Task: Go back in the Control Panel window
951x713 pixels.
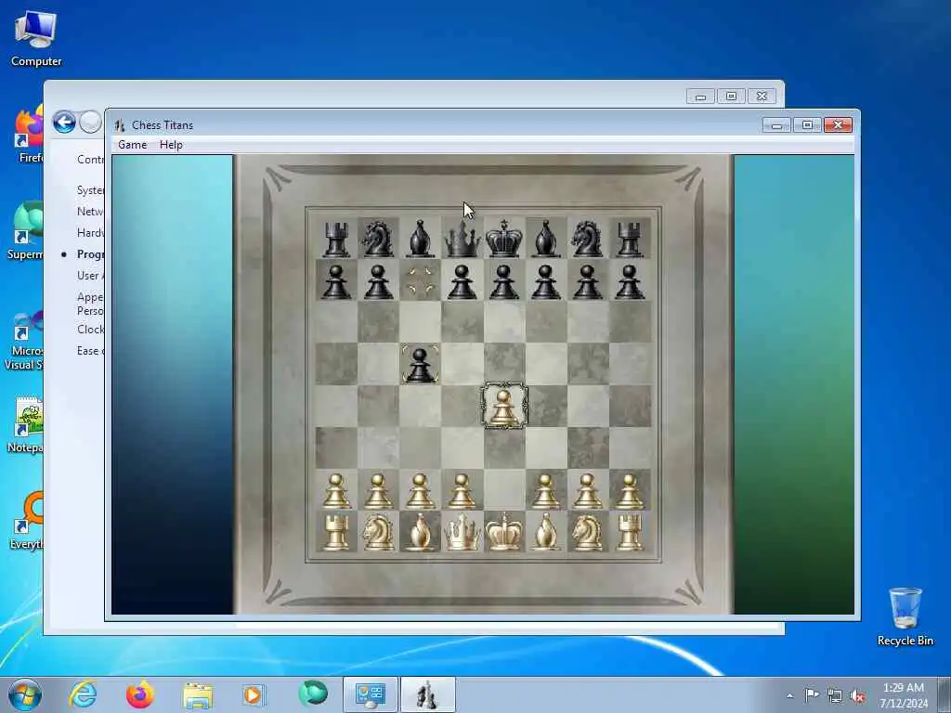Action: pyautogui.click(x=64, y=123)
